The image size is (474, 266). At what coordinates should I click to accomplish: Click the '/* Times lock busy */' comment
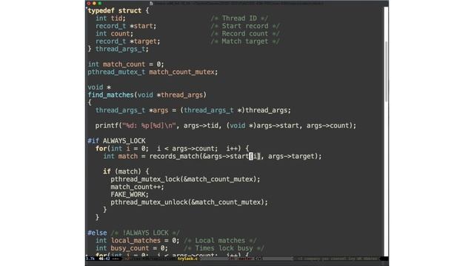pos(224,248)
